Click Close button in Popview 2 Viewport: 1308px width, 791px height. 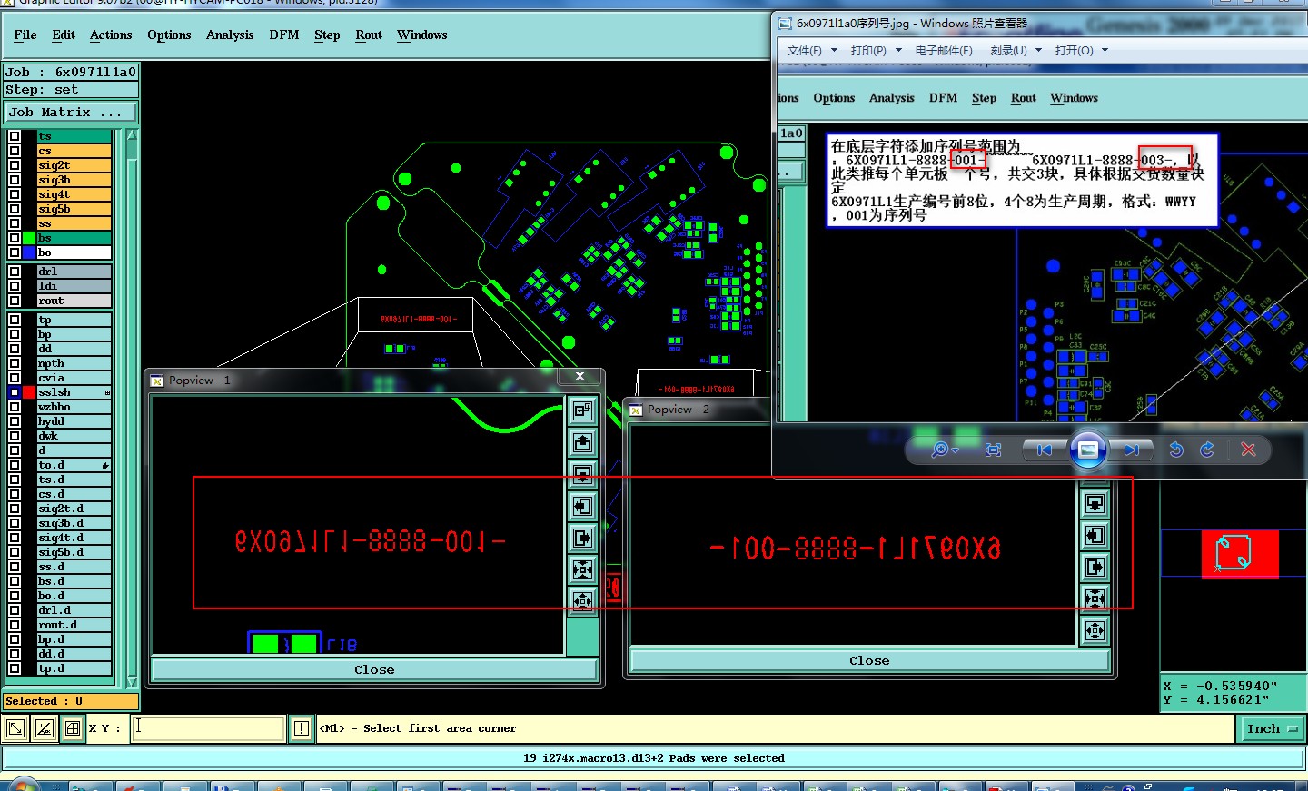coord(869,661)
